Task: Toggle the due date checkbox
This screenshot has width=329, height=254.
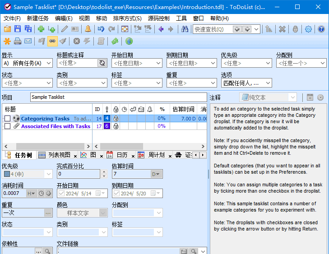Action: 116,193
